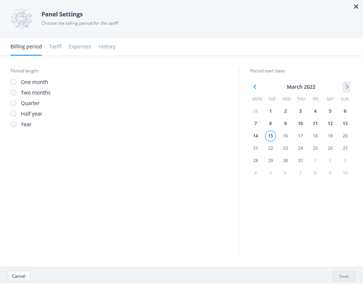Pick March 1 in the calendar
This screenshot has height=284, width=363.
[x=270, y=111]
